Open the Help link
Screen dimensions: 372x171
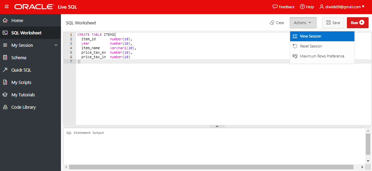tap(307, 7)
